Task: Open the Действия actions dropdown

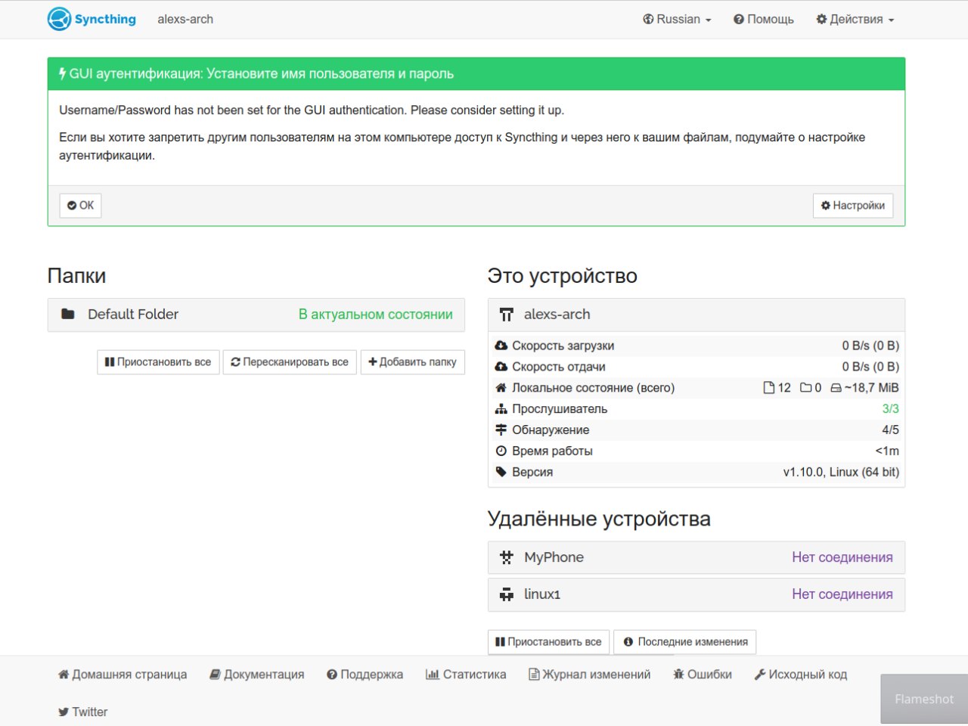Action: point(855,20)
